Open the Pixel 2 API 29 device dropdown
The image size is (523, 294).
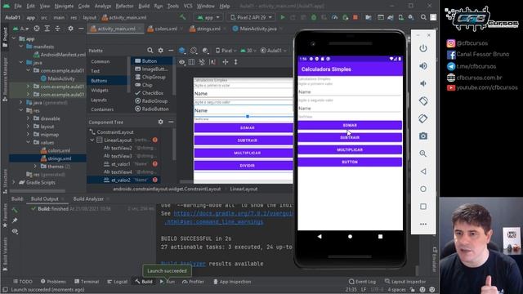click(252, 17)
